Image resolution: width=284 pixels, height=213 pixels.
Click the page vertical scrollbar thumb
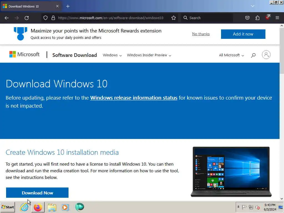[282, 51]
